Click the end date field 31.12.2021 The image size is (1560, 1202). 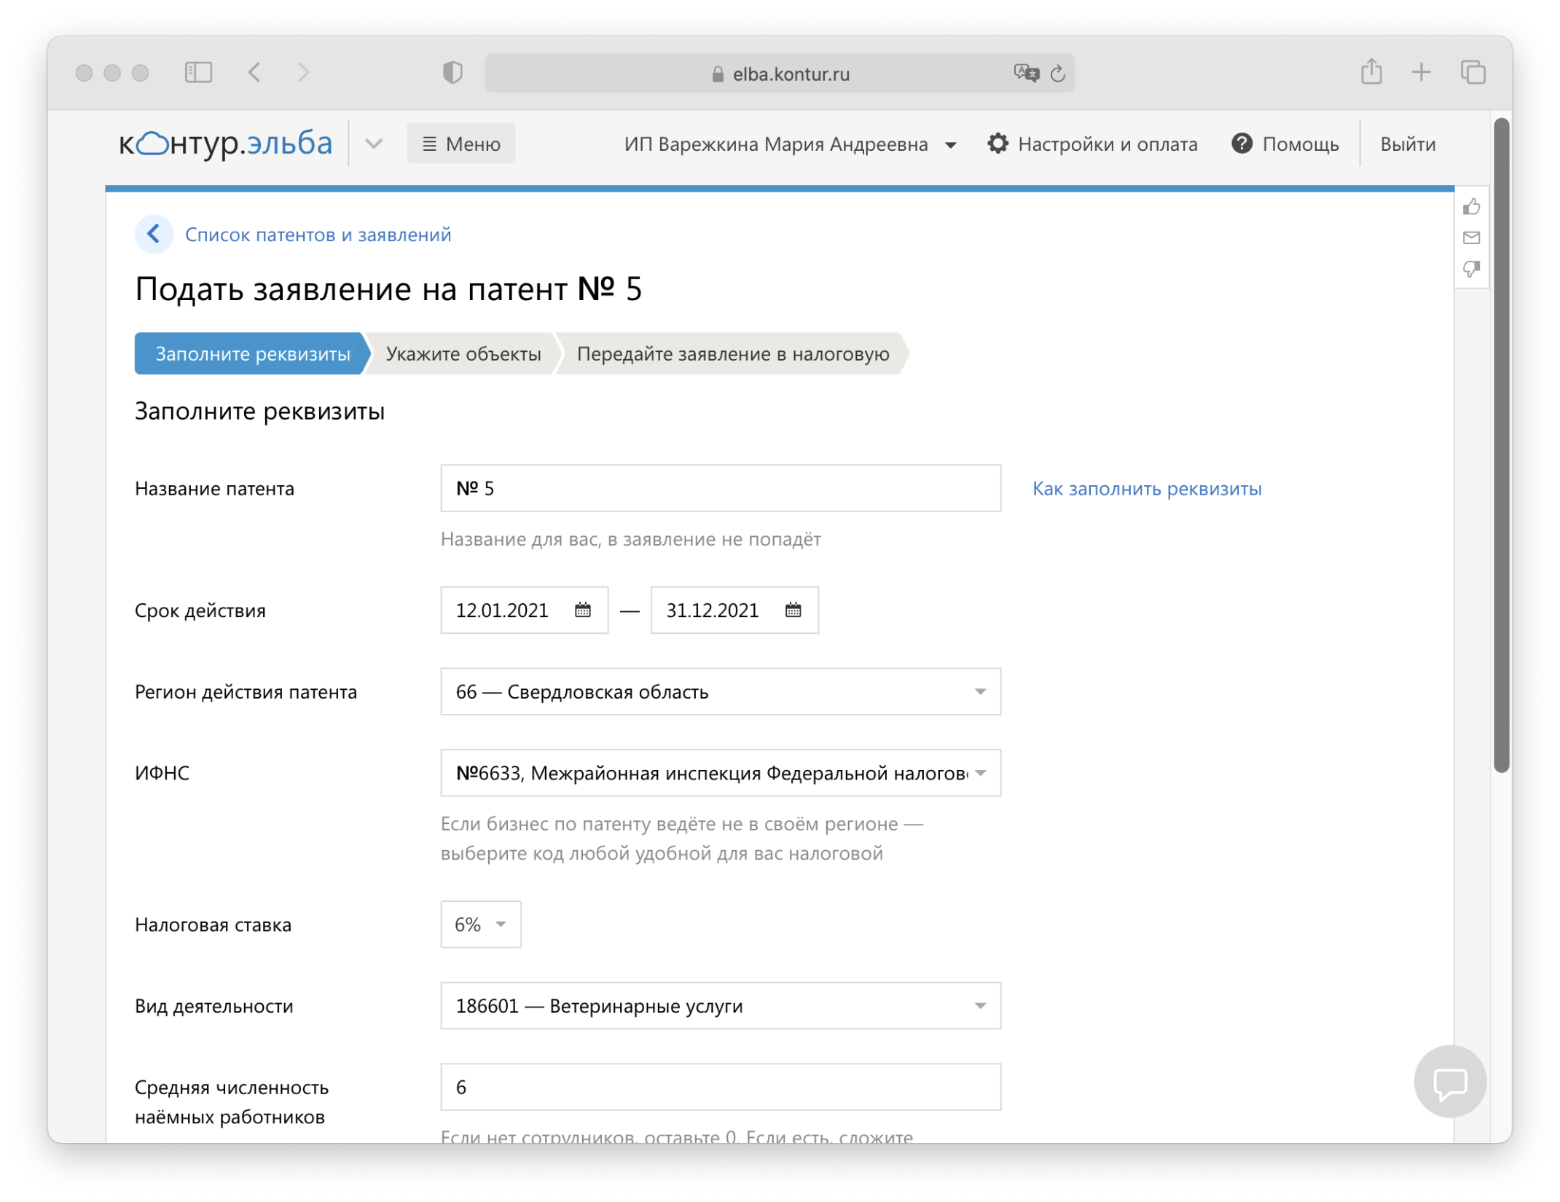734,610
